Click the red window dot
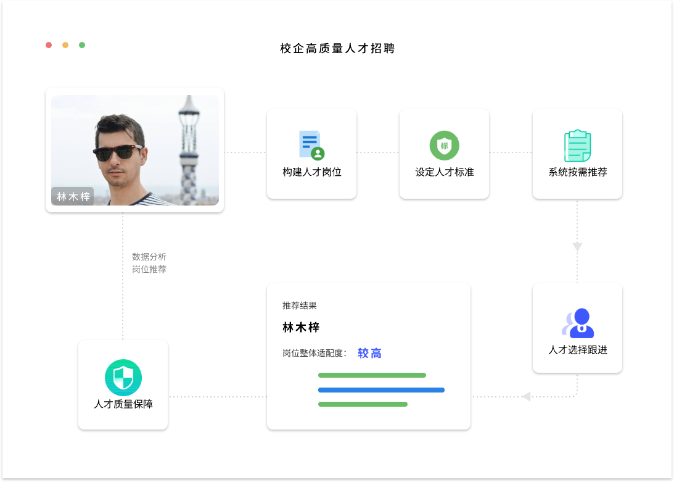Image resolution: width=674 pixels, height=482 pixels. pyautogui.click(x=49, y=45)
